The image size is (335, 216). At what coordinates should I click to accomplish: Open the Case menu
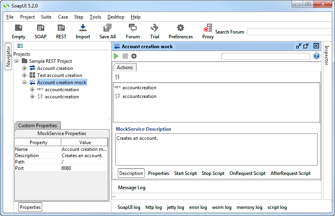pyautogui.click(x=63, y=17)
